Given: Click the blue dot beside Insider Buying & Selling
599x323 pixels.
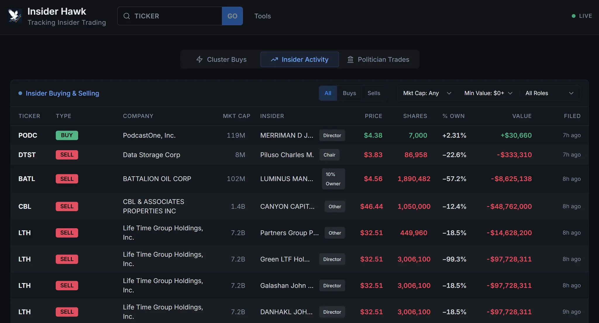Looking at the screenshot, I should tap(20, 93).
